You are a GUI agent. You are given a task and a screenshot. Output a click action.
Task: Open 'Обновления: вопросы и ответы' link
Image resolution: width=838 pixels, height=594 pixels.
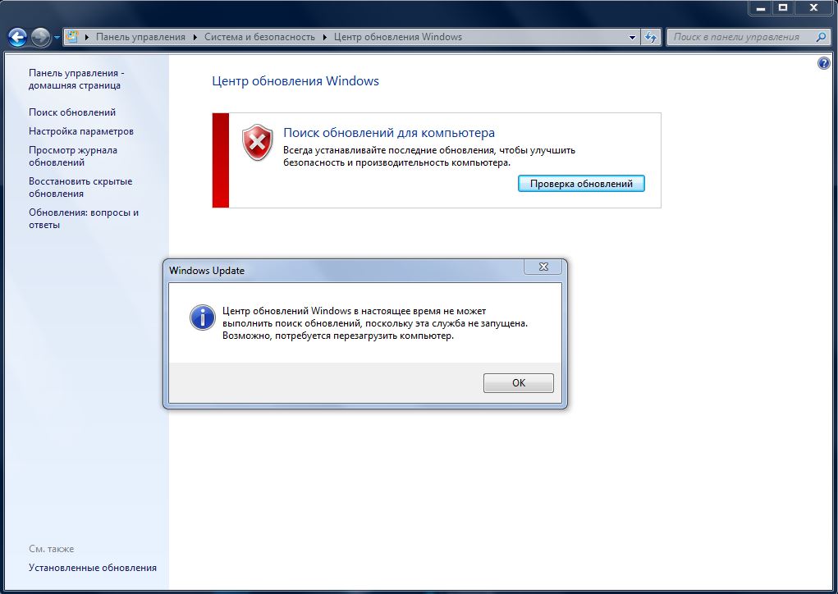pyautogui.click(x=84, y=218)
